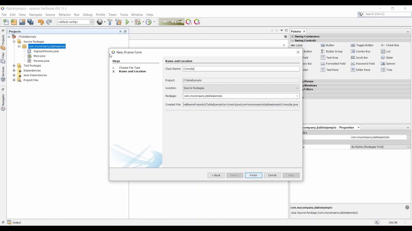Click the memory usage indicator bar

172,22
